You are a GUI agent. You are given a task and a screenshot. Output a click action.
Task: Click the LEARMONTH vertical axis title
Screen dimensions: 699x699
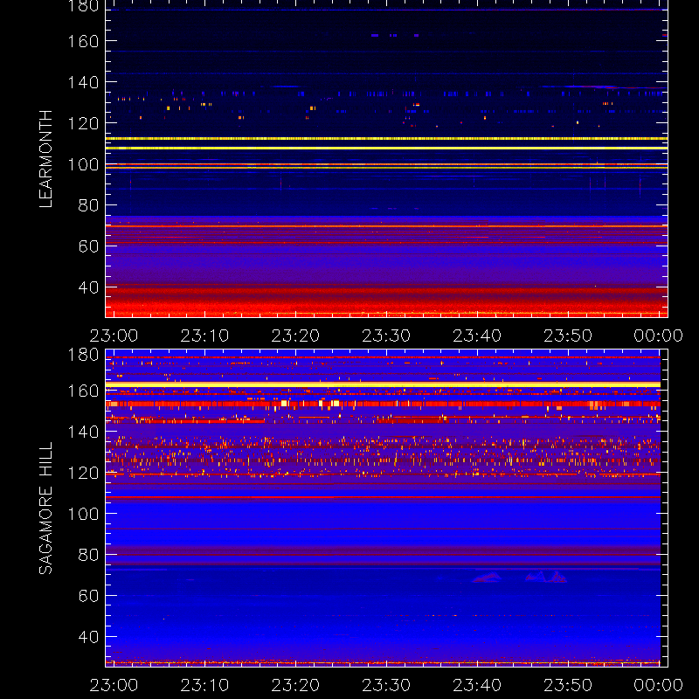[x=45, y=159]
